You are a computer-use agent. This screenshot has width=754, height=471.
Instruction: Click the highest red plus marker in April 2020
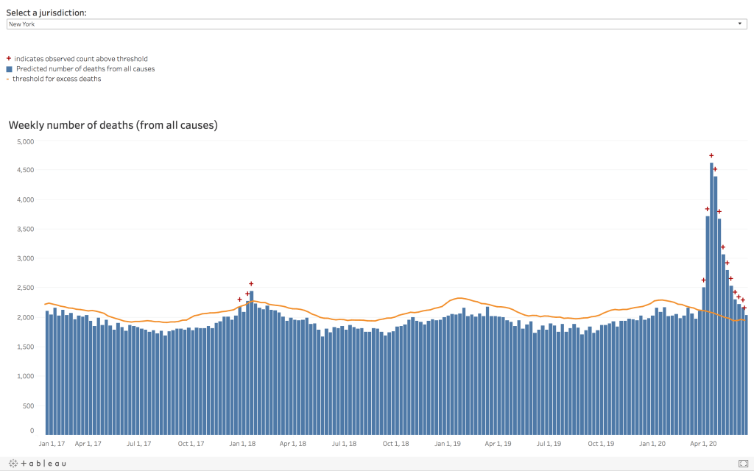point(711,155)
